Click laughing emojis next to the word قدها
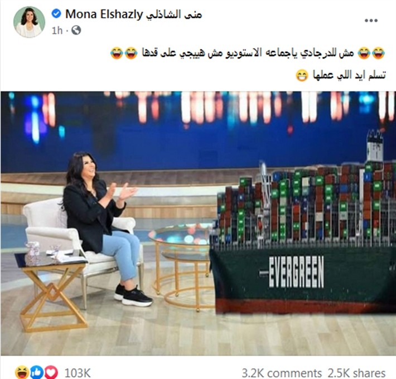This screenshot has height=379, width=396. click(124, 53)
